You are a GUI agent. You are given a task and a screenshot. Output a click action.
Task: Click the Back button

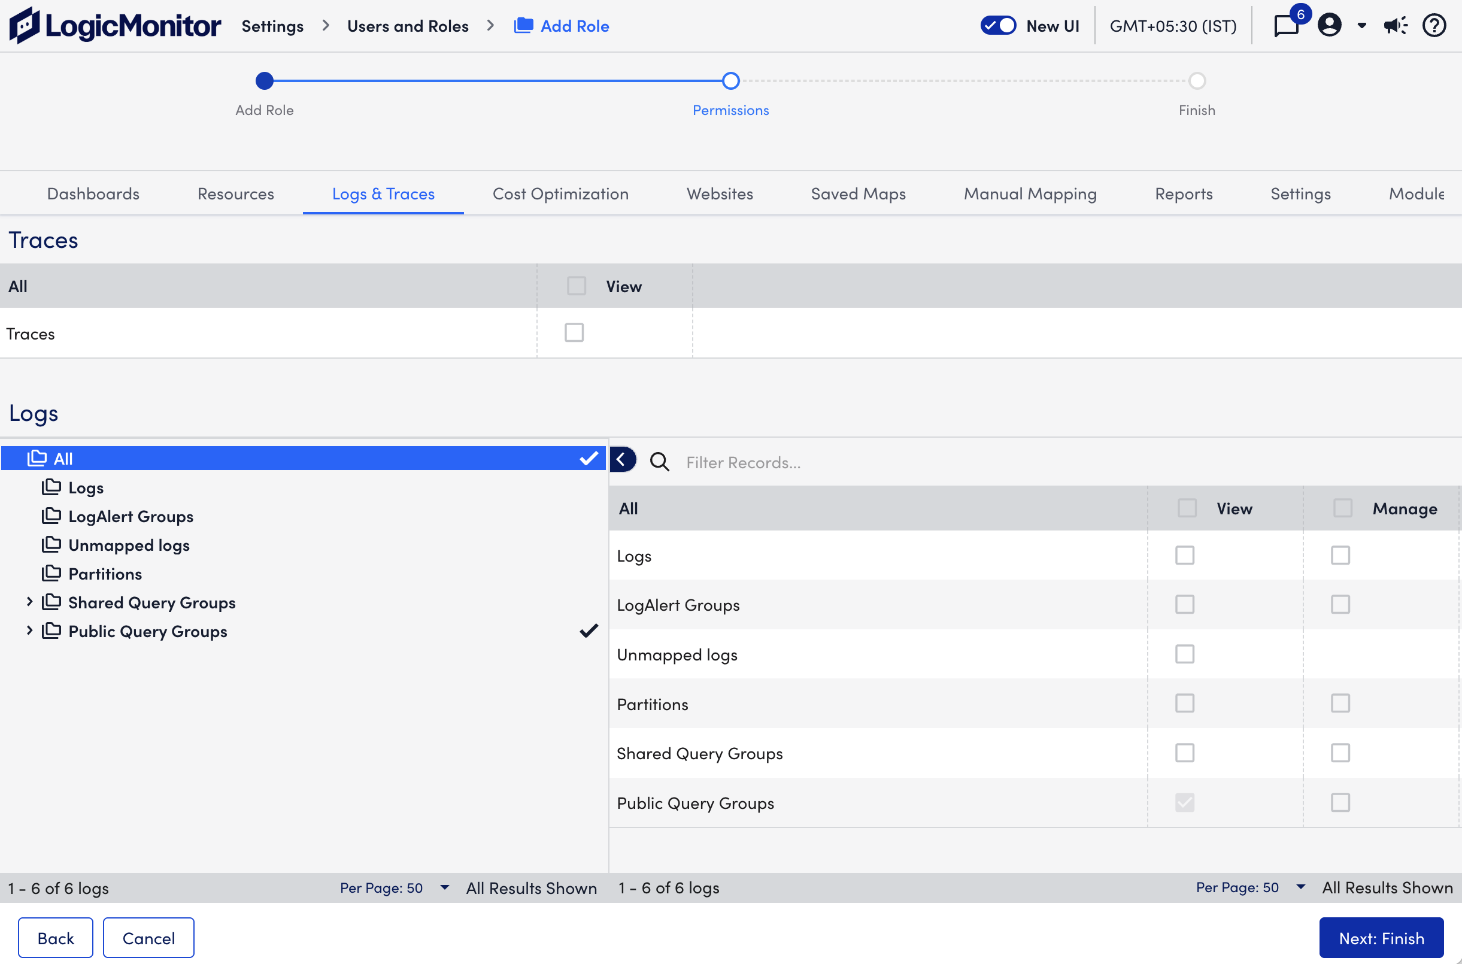pyautogui.click(x=55, y=938)
